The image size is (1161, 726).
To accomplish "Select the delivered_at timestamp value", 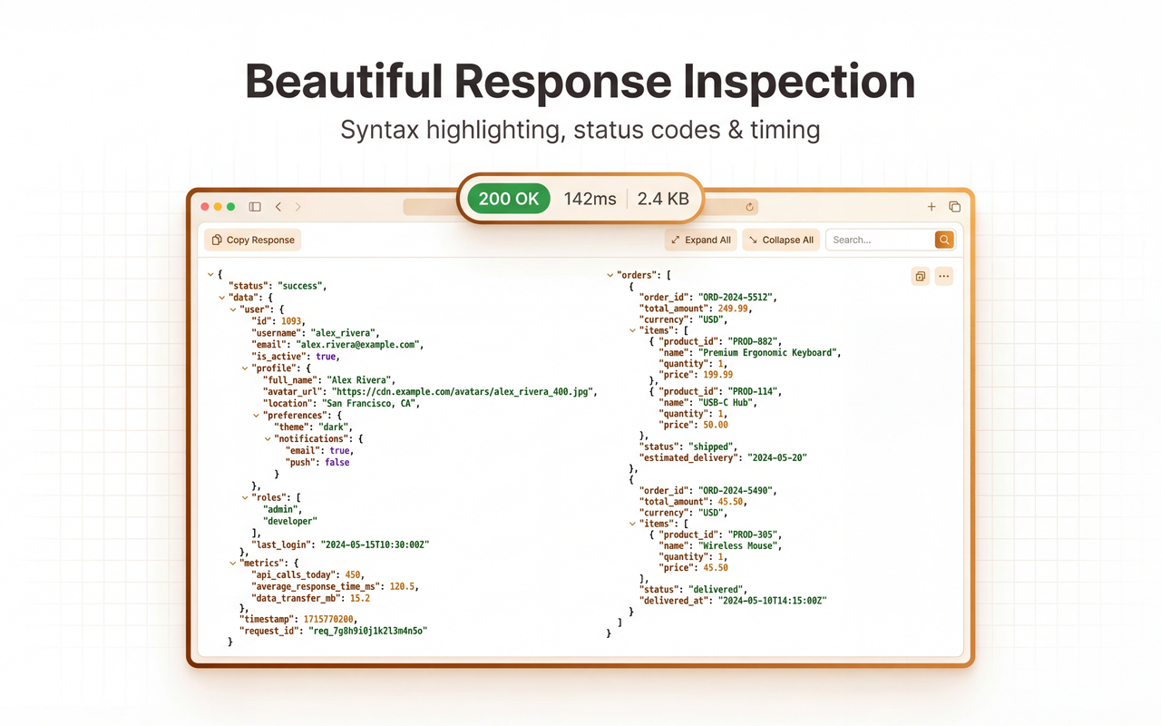I will pos(773,601).
